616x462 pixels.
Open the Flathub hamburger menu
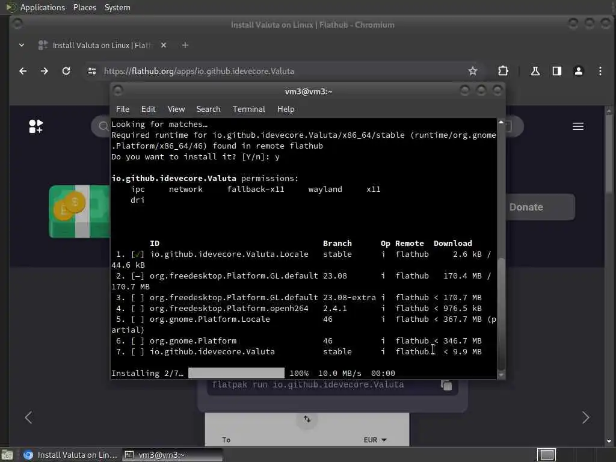click(x=577, y=126)
